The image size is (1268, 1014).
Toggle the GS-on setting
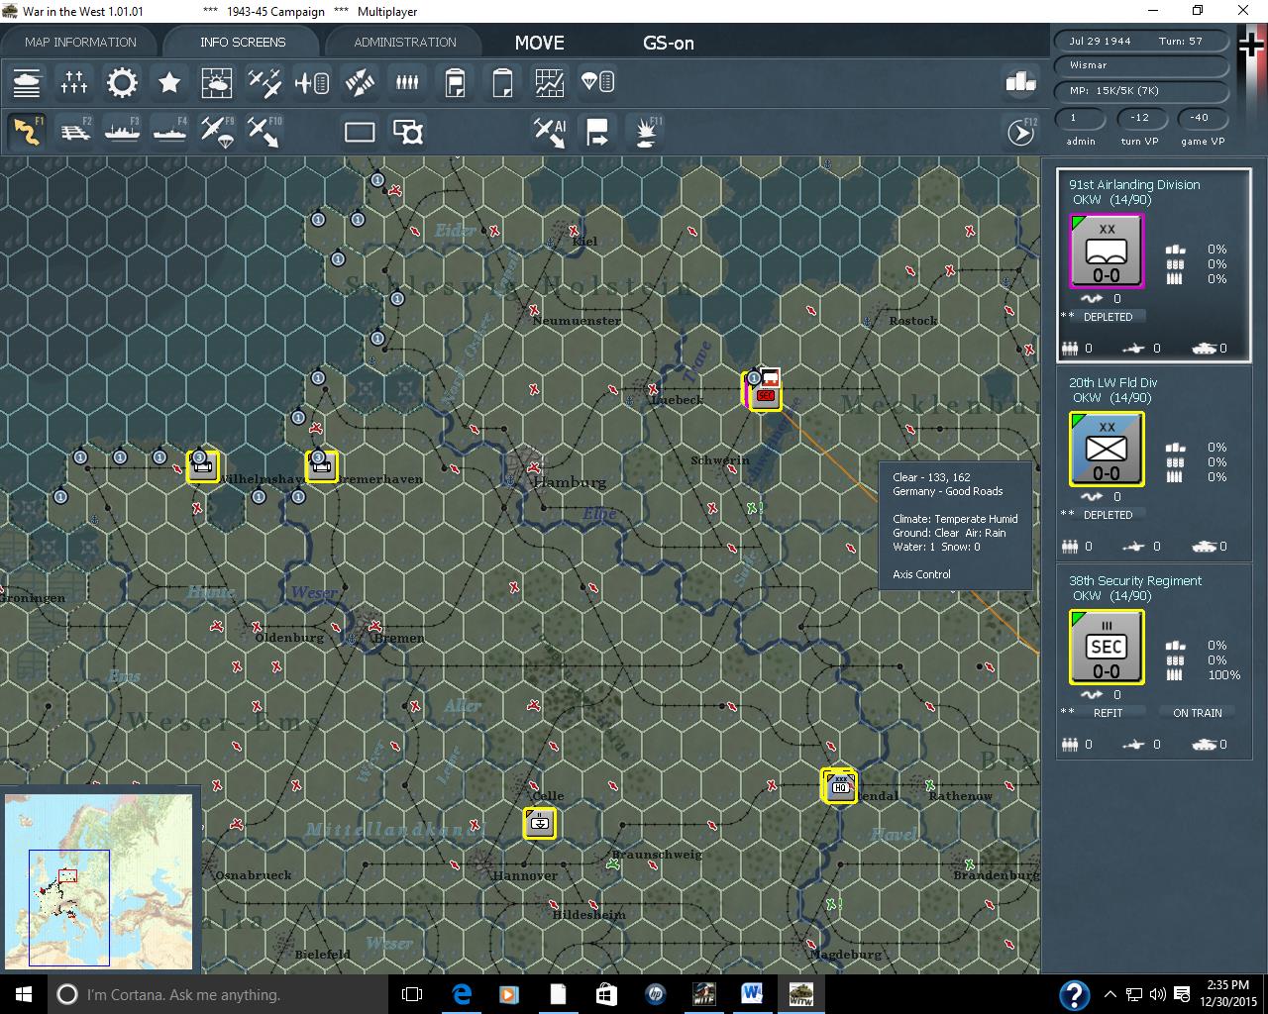669,43
